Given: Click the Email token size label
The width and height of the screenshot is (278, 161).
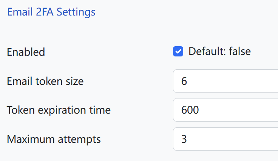Looking at the screenshot, I should 45,81.
